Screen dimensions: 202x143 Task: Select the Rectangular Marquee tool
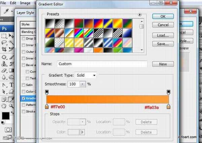[4, 36]
